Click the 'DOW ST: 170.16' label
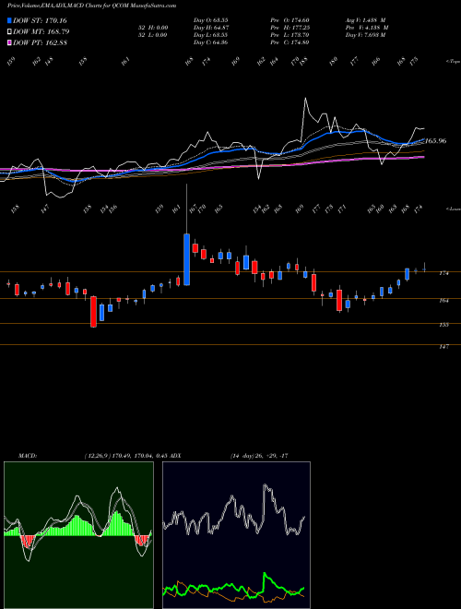Viewport: 461px width, 609px height. (40, 20)
